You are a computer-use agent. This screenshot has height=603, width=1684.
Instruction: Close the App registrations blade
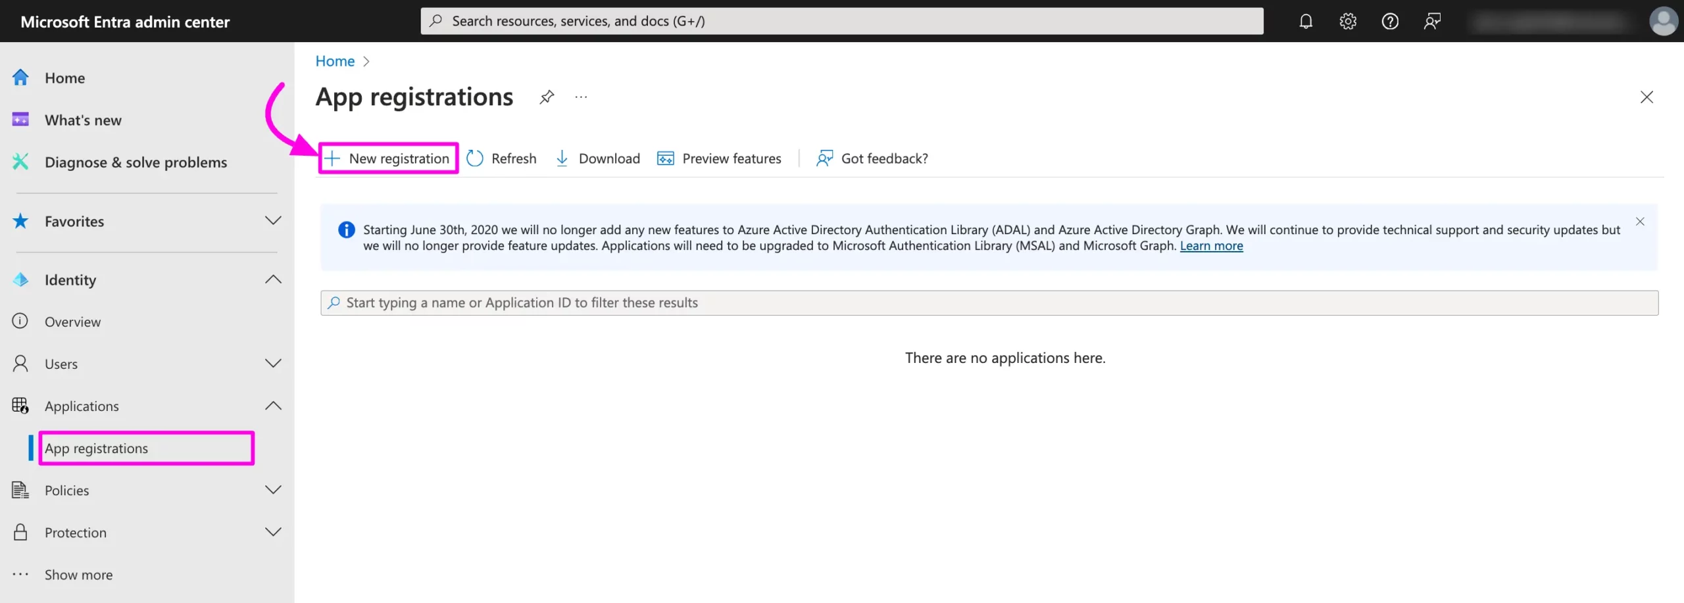click(x=1647, y=97)
